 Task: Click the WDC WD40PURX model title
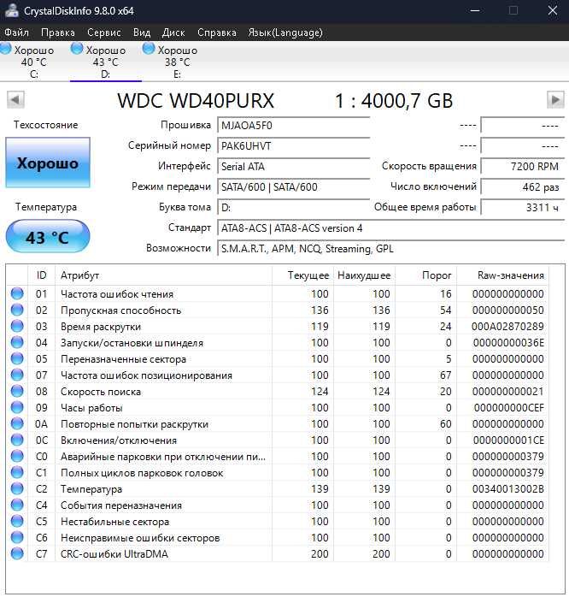coord(196,101)
